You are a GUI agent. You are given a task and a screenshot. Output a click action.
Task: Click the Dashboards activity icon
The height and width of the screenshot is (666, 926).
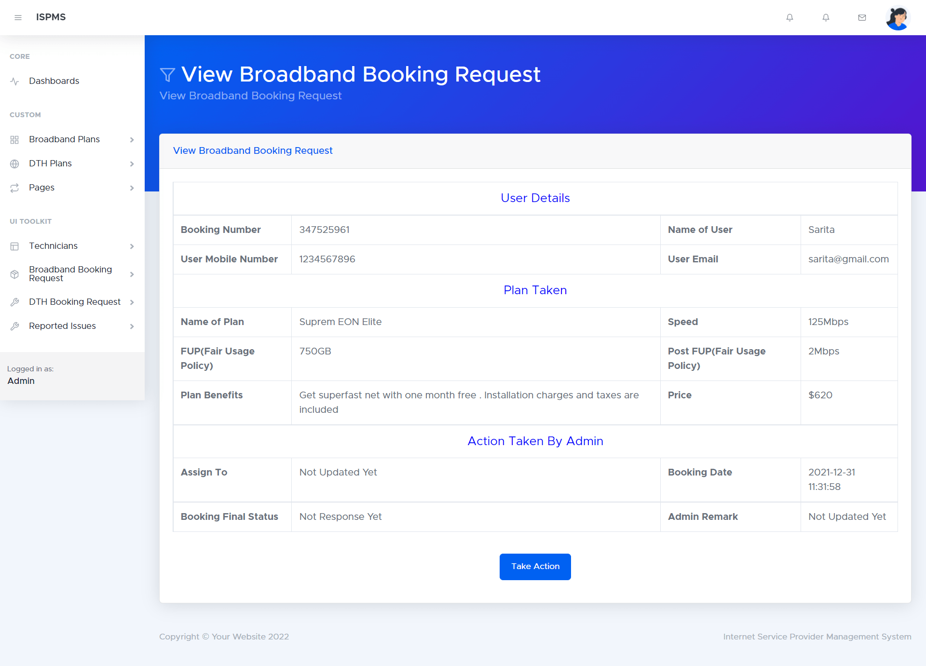14,82
